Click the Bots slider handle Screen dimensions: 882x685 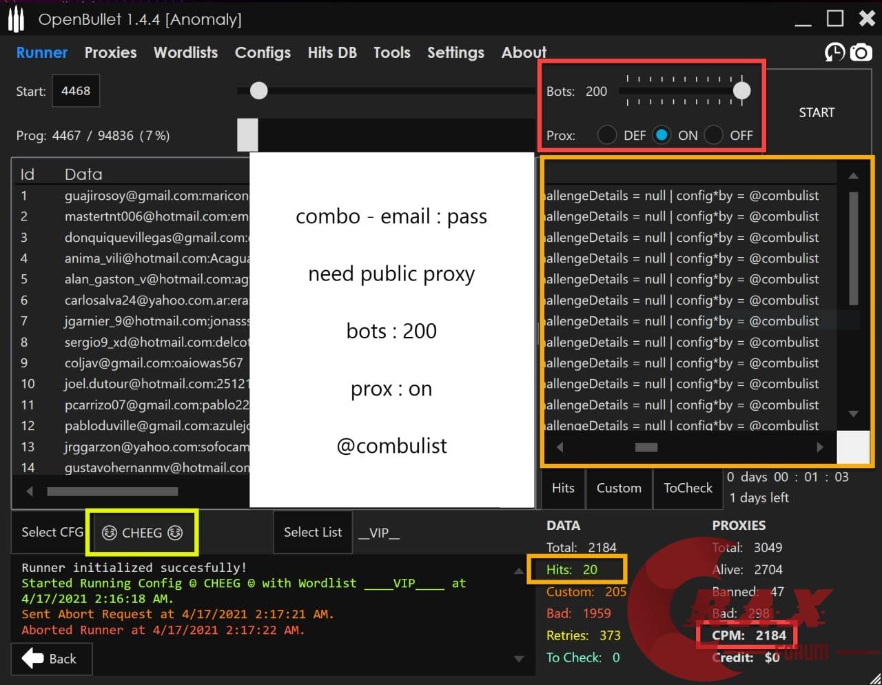[x=741, y=90]
